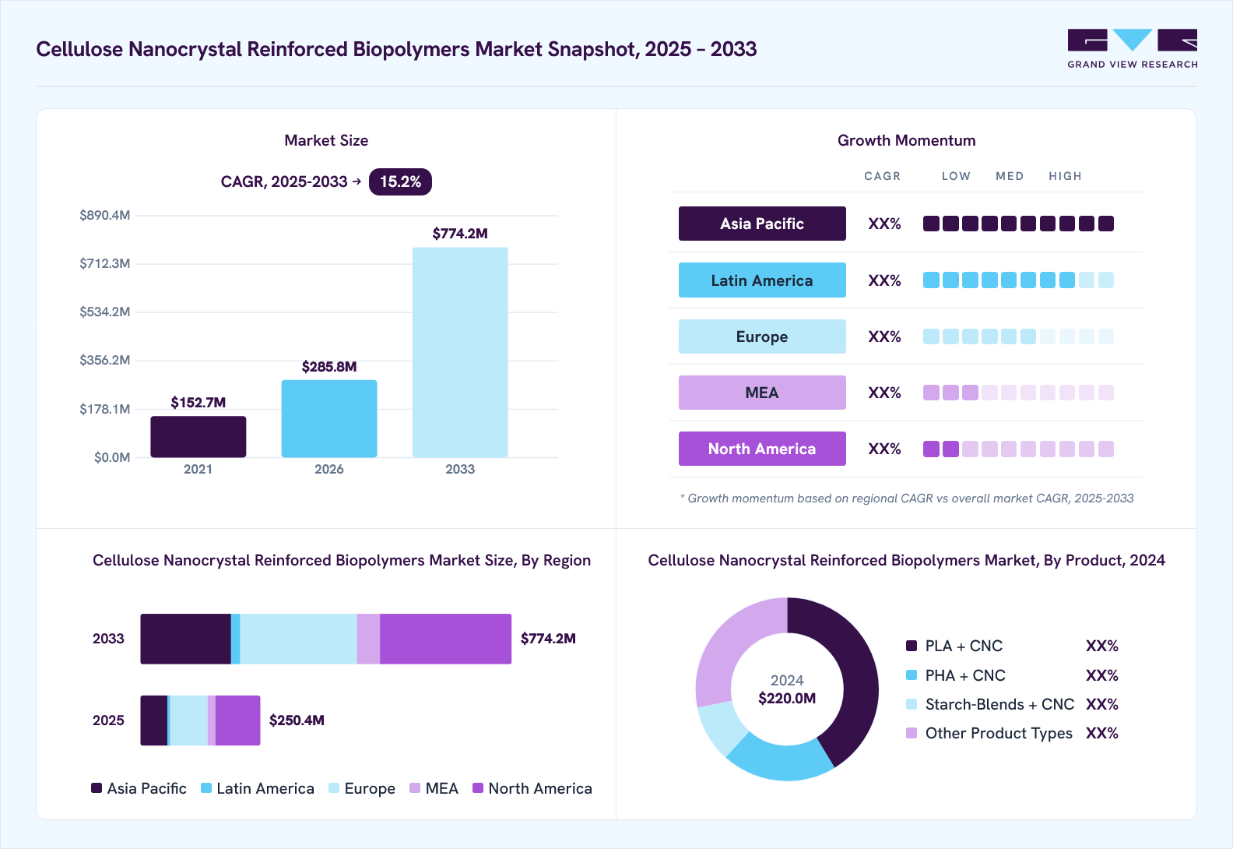
Task: Click the $712.3M axis label
Action: [x=104, y=263]
